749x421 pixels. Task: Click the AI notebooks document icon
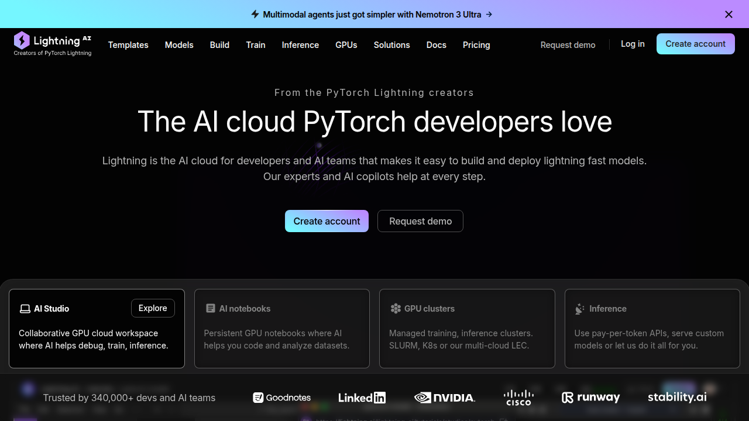tap(211, 309)
